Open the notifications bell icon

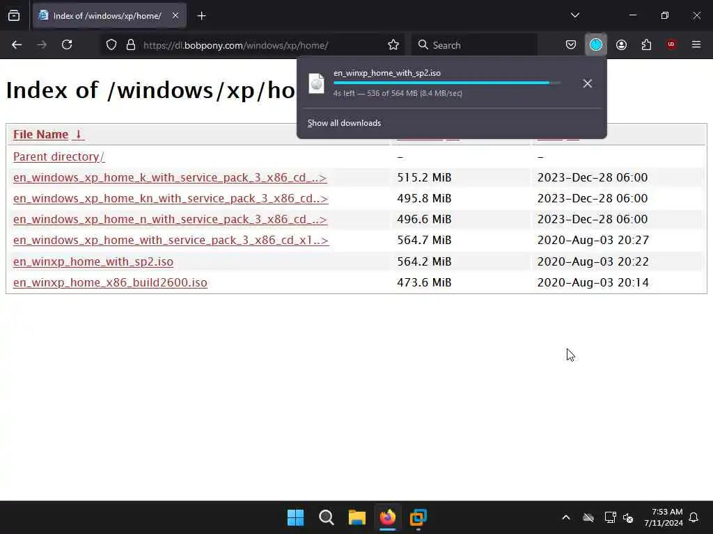point(694,517)
